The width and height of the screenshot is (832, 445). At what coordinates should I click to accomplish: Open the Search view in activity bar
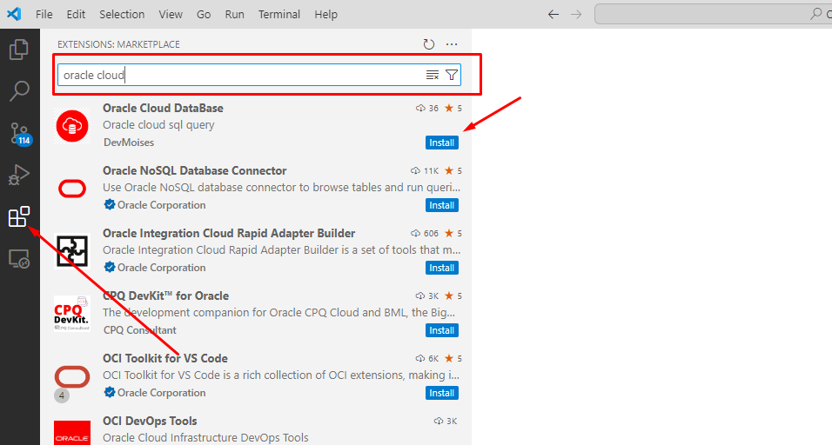click(x=19, y=90)
